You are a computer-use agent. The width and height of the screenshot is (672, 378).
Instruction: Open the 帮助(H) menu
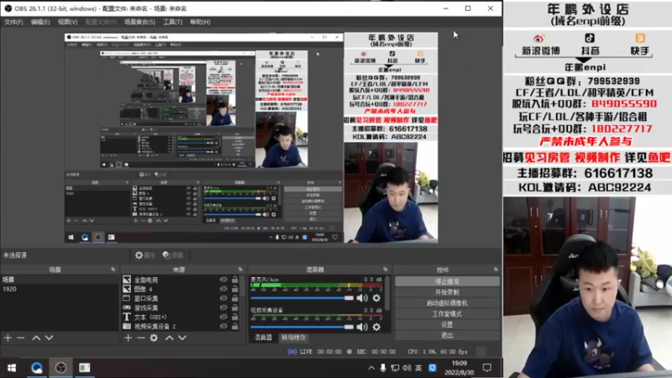[x=200, y=22]
